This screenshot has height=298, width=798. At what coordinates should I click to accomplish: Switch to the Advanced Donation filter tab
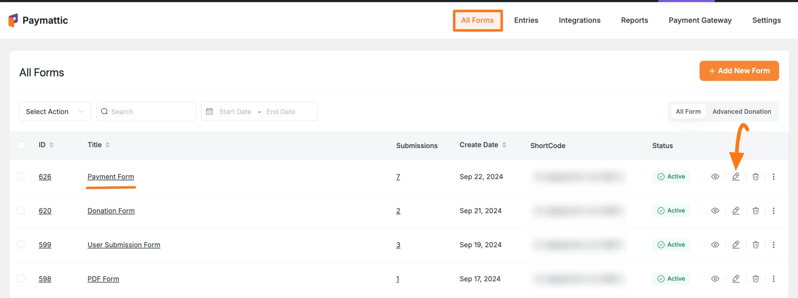[x=742, y=111]
